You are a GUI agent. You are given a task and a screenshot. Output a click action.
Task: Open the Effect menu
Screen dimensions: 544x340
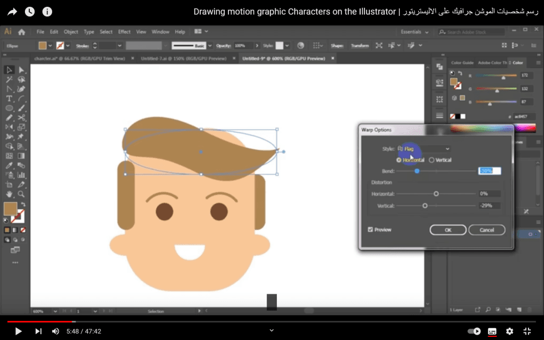click(x=124, y=31)
